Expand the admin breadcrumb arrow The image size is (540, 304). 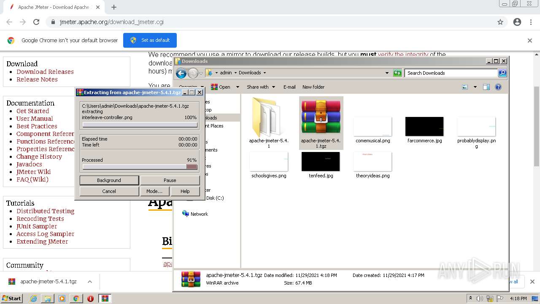click(x=235, y=73)
